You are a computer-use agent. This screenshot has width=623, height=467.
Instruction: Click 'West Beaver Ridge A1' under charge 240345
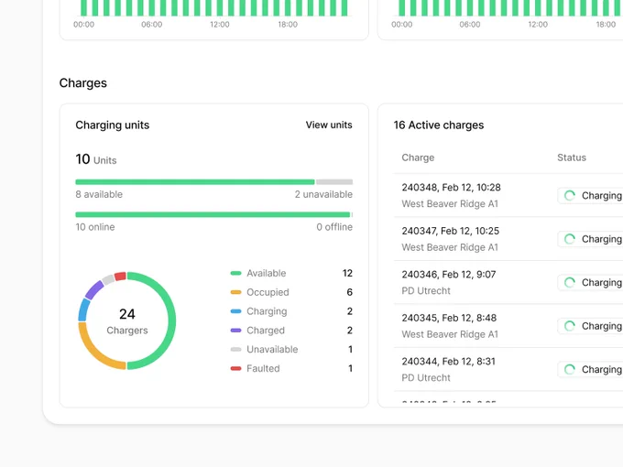[x=450, y=334]
